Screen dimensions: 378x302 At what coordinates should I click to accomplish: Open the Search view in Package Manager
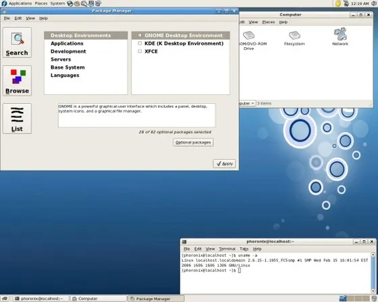pos(17,42)
